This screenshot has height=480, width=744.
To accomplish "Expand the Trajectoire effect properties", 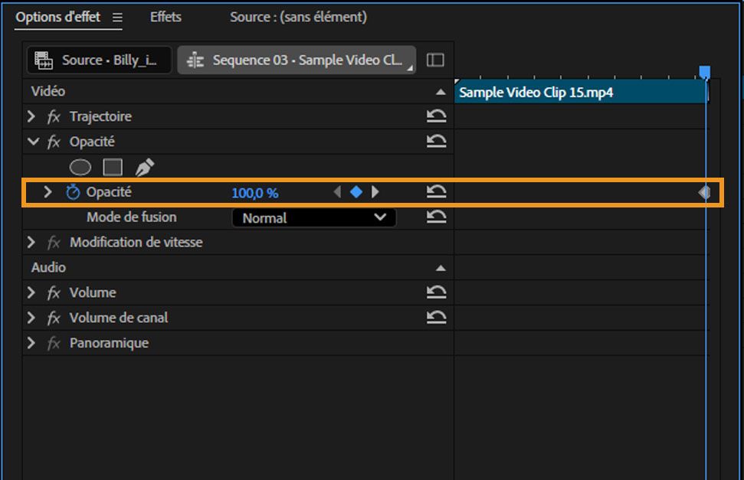I will coord(32,116).
